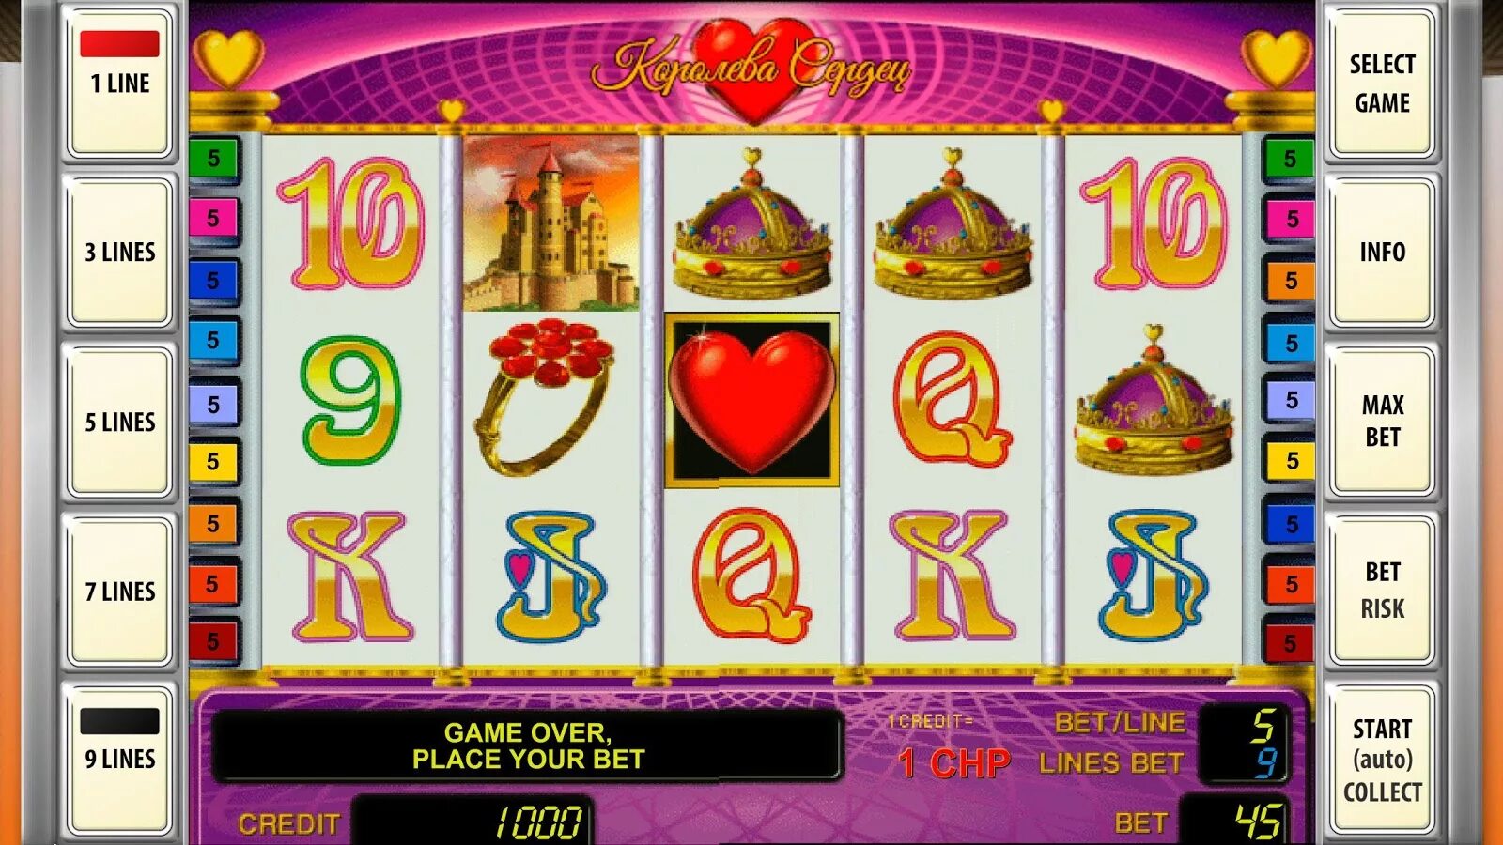
Task: Choose the 5 LINES option
Action: pos(120,422)
